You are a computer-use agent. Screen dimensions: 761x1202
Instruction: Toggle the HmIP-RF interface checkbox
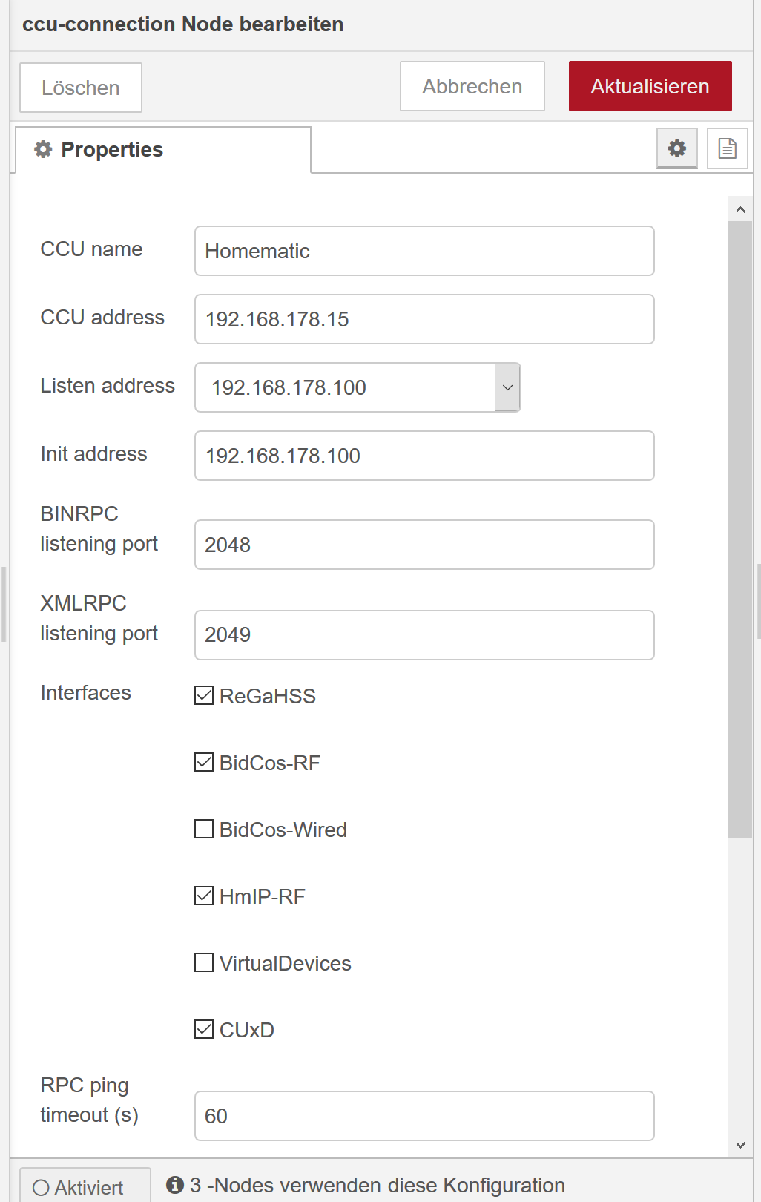[204, 896]
